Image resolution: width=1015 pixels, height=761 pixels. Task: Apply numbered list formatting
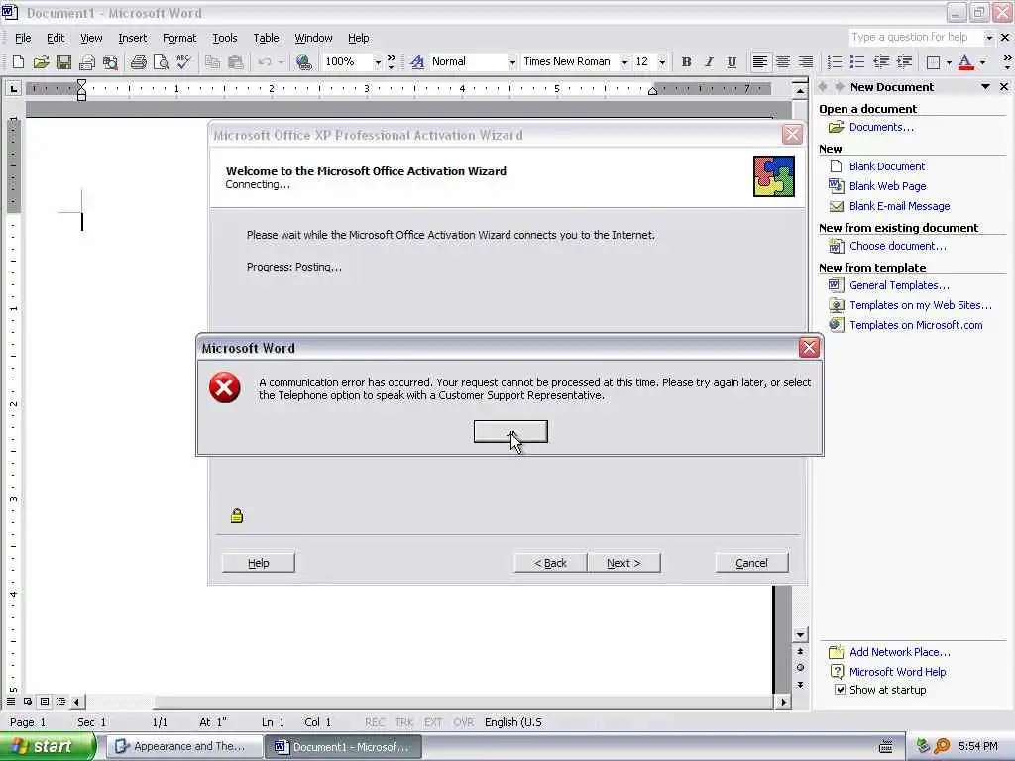(x=835, y=62)
